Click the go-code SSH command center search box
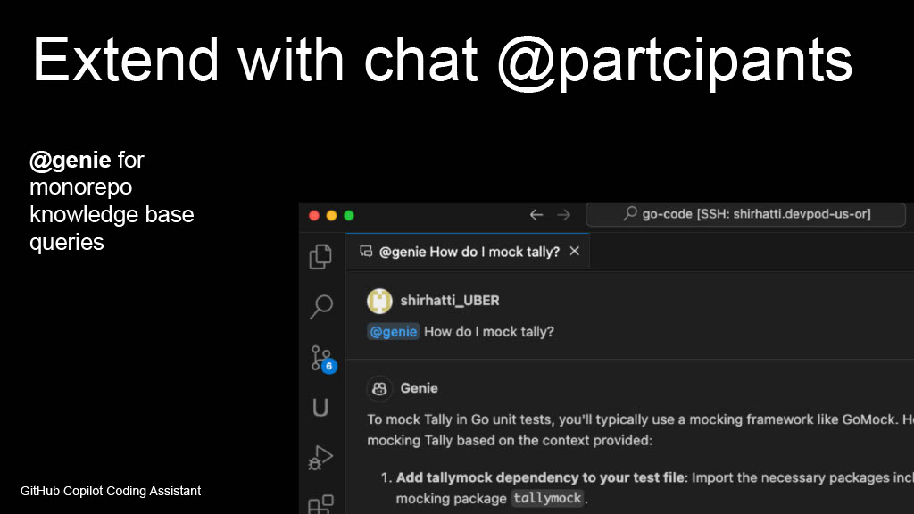The image size is (914, 514). click(x=745, y=214)
